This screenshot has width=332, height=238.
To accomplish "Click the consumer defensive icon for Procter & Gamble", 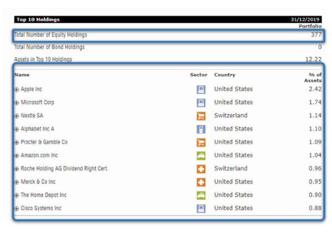I will 201,142.
